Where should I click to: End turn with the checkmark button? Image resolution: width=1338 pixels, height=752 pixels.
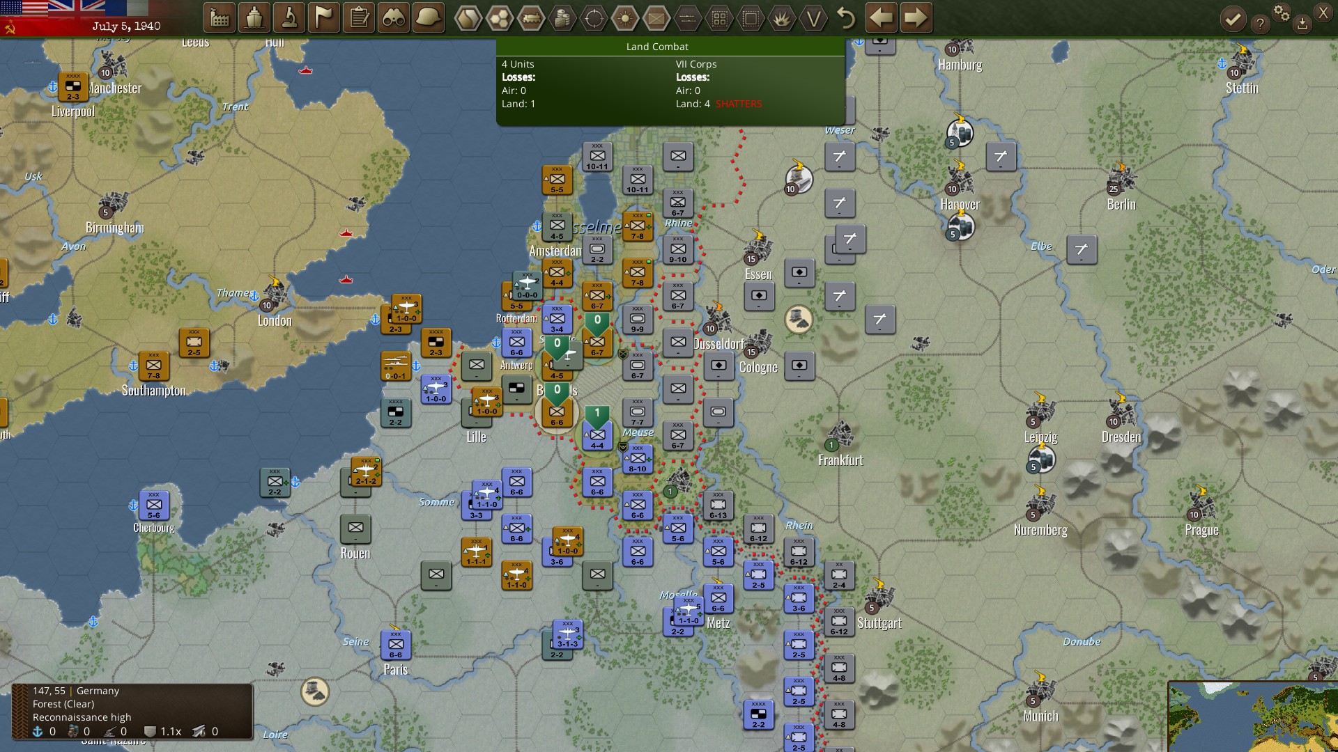[1233, 19]
